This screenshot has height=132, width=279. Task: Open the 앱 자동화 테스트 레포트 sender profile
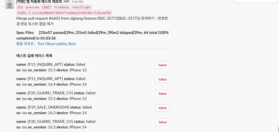click(39, 2)
